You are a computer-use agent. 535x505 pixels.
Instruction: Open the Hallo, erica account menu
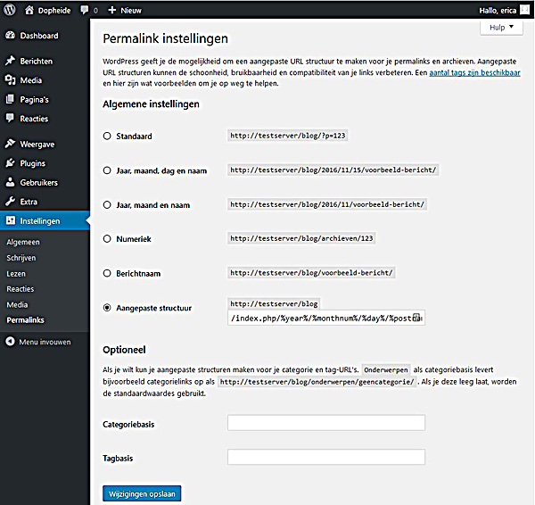505,10
